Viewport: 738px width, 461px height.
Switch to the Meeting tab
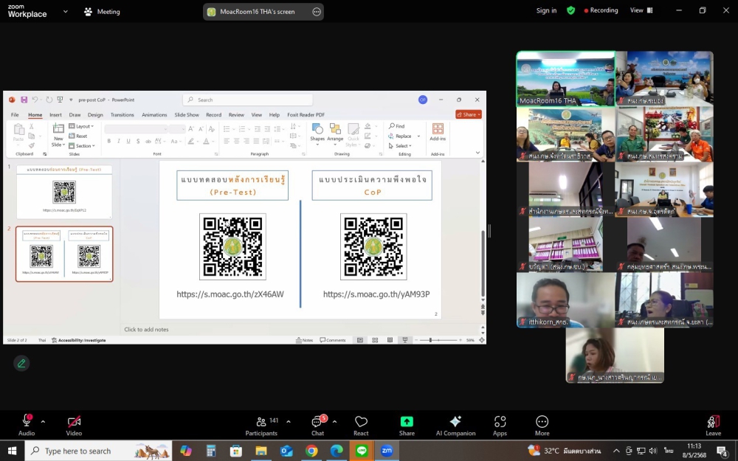(103, 12)
